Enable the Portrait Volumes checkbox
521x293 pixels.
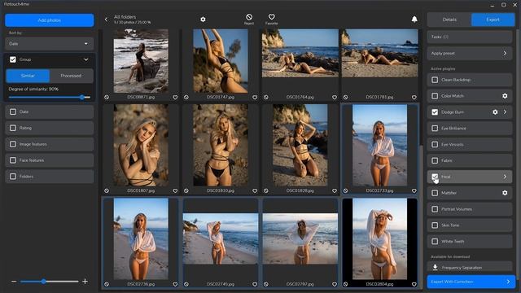point(435,209)
